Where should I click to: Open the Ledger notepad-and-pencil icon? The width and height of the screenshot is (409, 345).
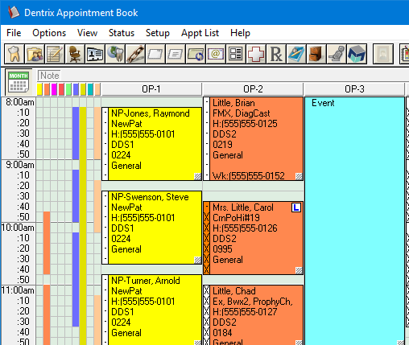(x=55, y=54)
